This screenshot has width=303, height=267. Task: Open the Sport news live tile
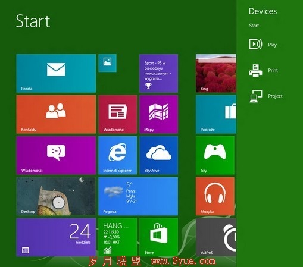(x=159, y=73)
